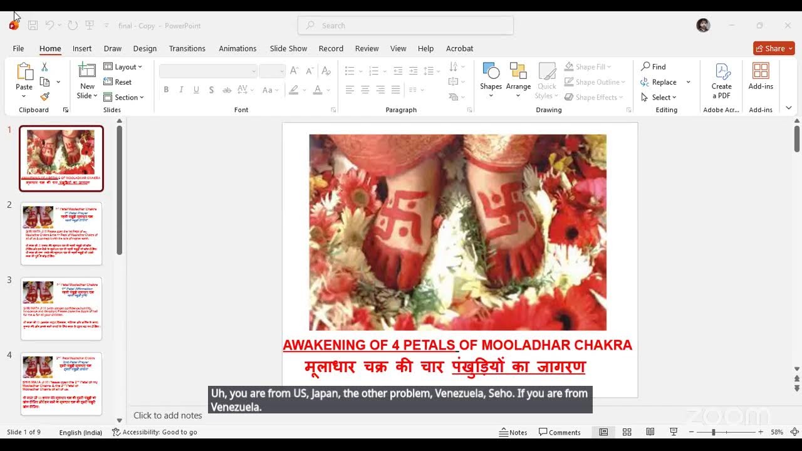Click the Format Painter brush icon

(x=44, y=96)
